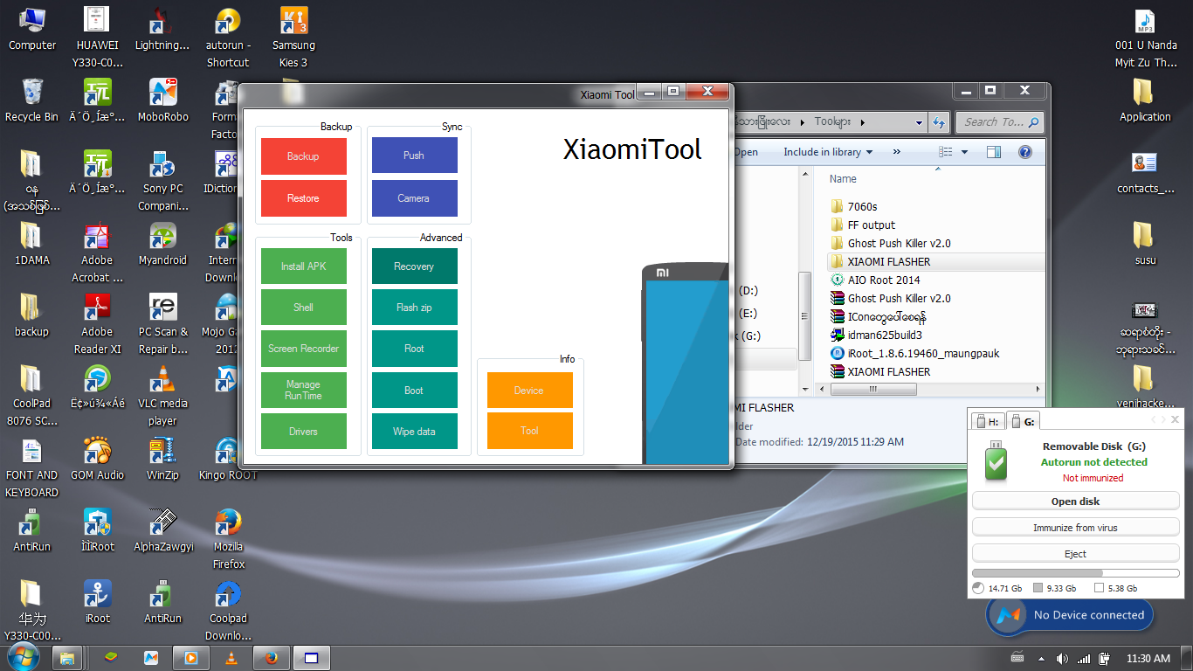Viewport: 1193px width, 671px height.
Task: Launch AlphaZawgyi from the desktop
Action: point(163,530)
